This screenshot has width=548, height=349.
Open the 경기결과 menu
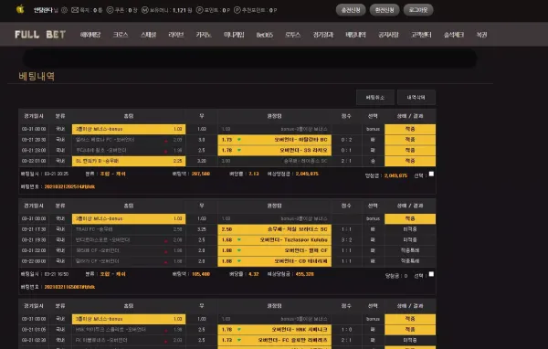[323, 35]
